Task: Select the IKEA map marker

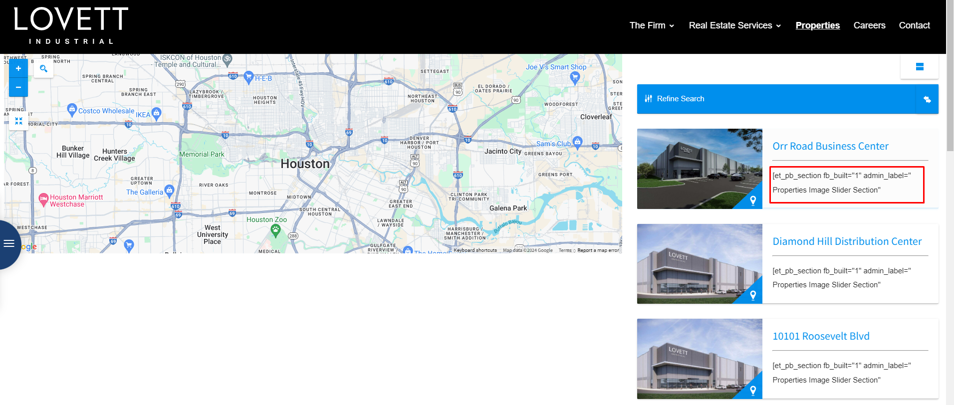Action: coord(157,113)
